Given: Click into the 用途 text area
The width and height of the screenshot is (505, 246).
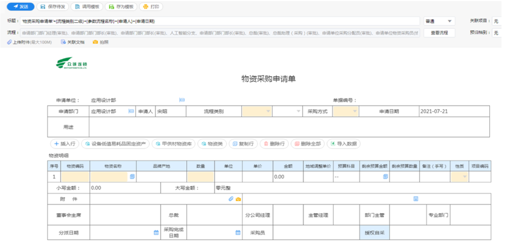Looking at the screenshot, I should [x=289, y=127].
